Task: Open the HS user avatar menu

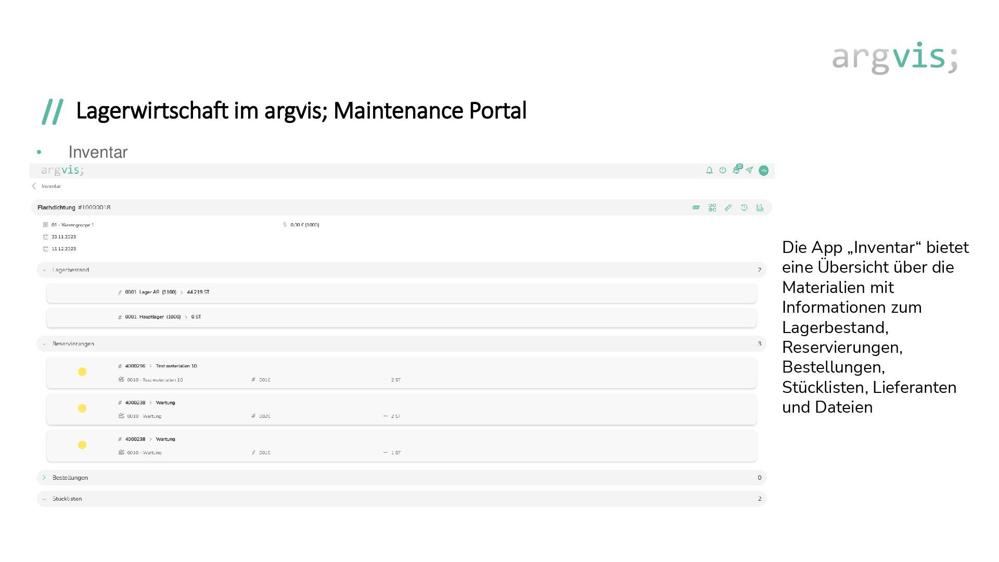Action: [x=763, y=170]
